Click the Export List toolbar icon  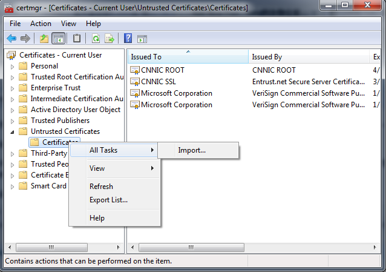tap(110, 39)
